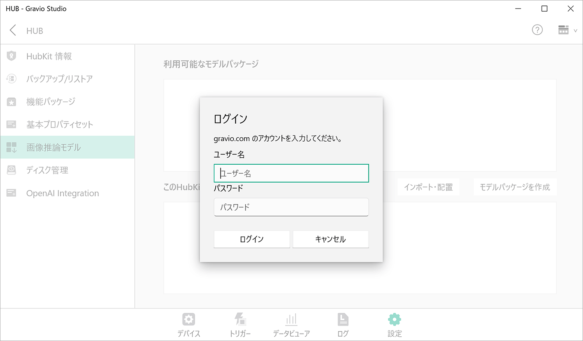
Task: Expand the dropdown arrow beside layout icon
Action: (x=575, y=30)
